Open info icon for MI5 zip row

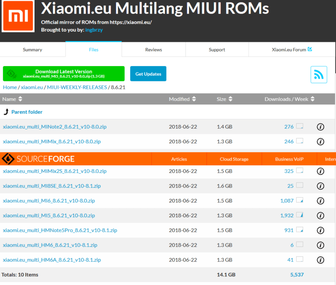(x=320, y=215)
